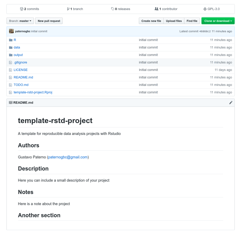250x234 pixels.
Task: View the GPL-3.0 license link
Action: [x=211, y=9]
